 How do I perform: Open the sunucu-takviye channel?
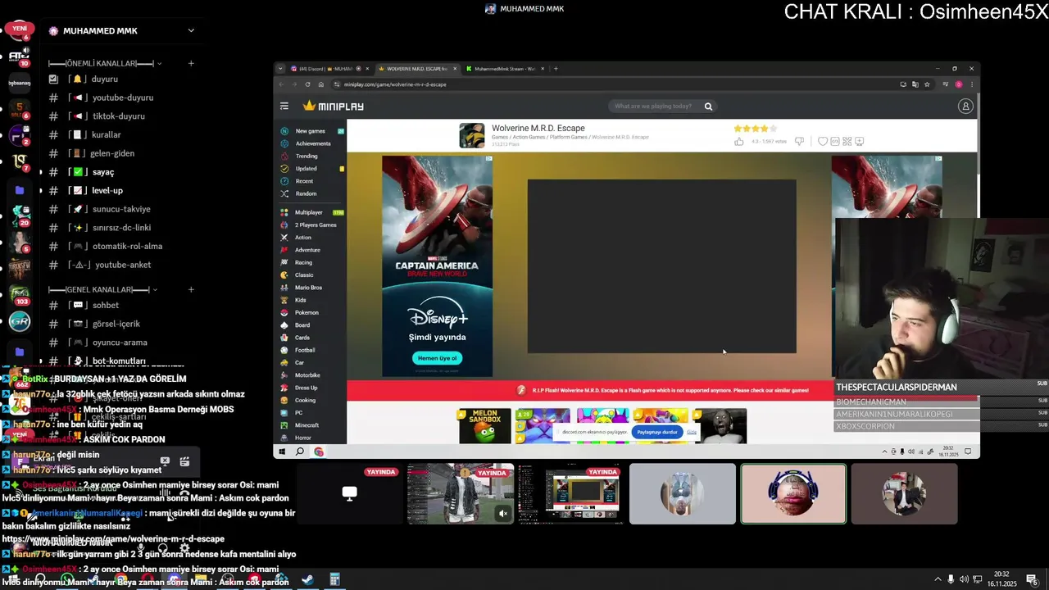123,209
